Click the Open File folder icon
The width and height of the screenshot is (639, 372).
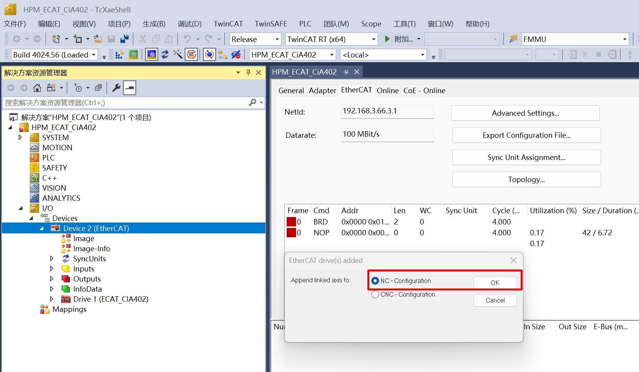(x=98, y=39)
